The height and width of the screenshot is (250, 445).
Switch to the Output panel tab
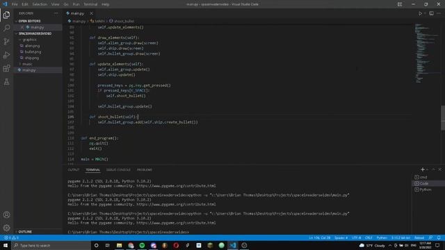point(74,169)
